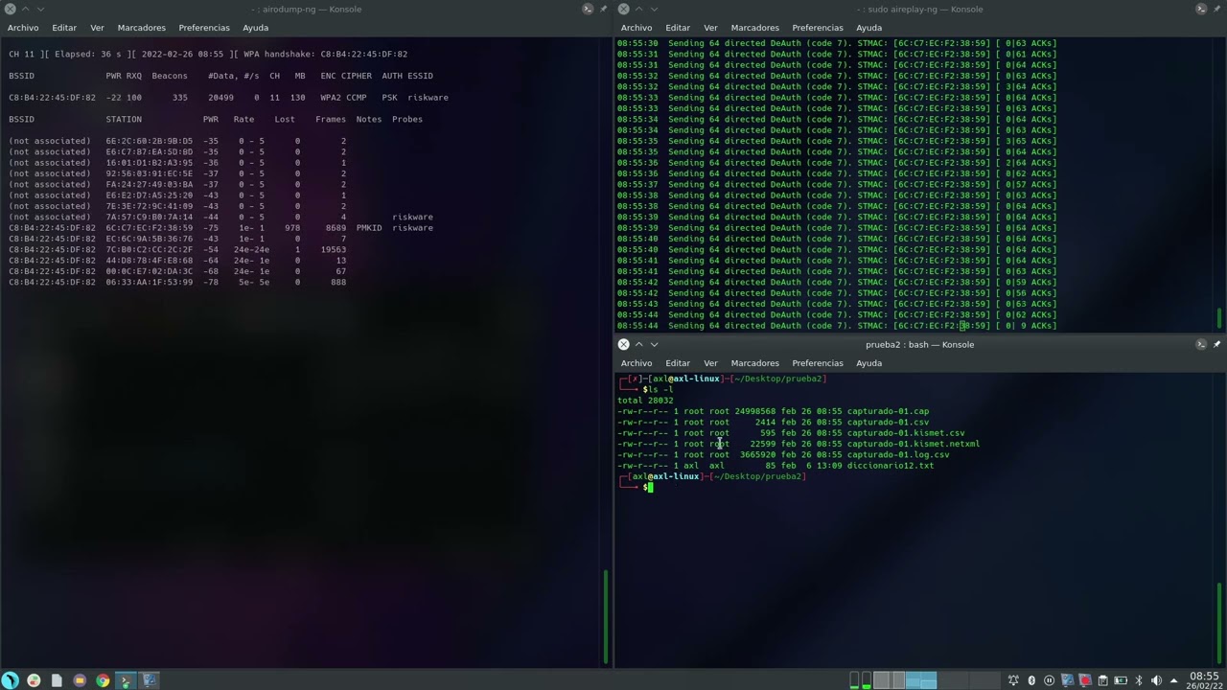Viewport: 1227px width, 690px height.
Task: Click the red recording indicator in the tray
Action: click(x=1084, y=680)
